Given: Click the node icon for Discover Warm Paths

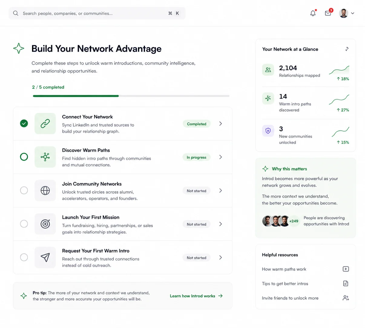Looking at the screenshot, I should click(x=45, y=157).
